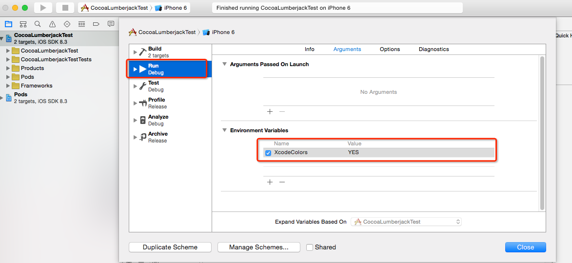Expand the Test action disclosure triangle

coord(135,86)
